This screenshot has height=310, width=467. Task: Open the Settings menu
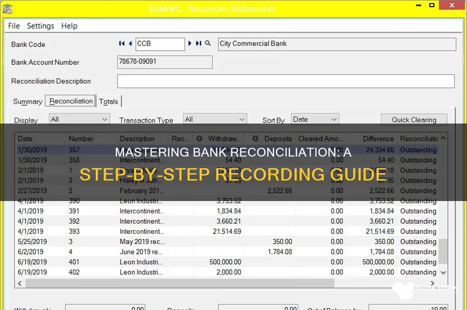41,26
